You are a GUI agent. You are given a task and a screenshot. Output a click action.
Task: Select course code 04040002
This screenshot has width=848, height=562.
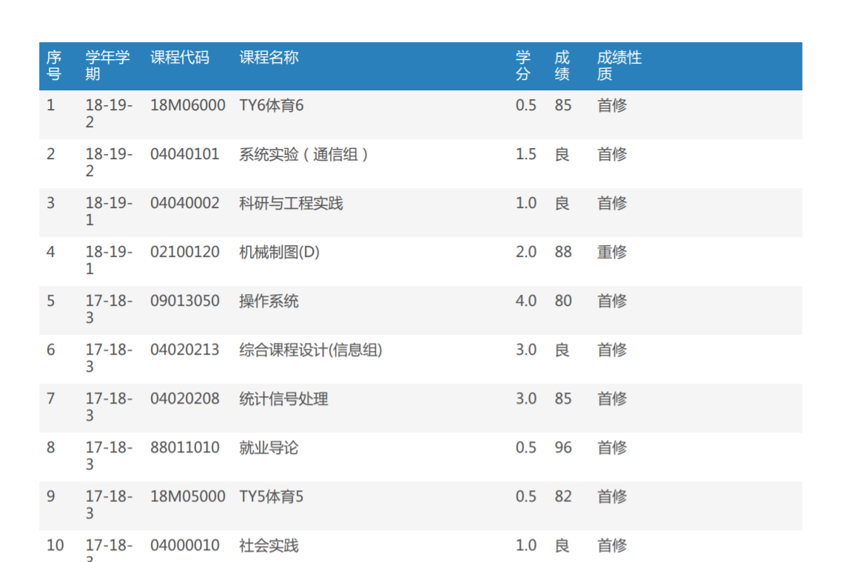click(185, 203)
